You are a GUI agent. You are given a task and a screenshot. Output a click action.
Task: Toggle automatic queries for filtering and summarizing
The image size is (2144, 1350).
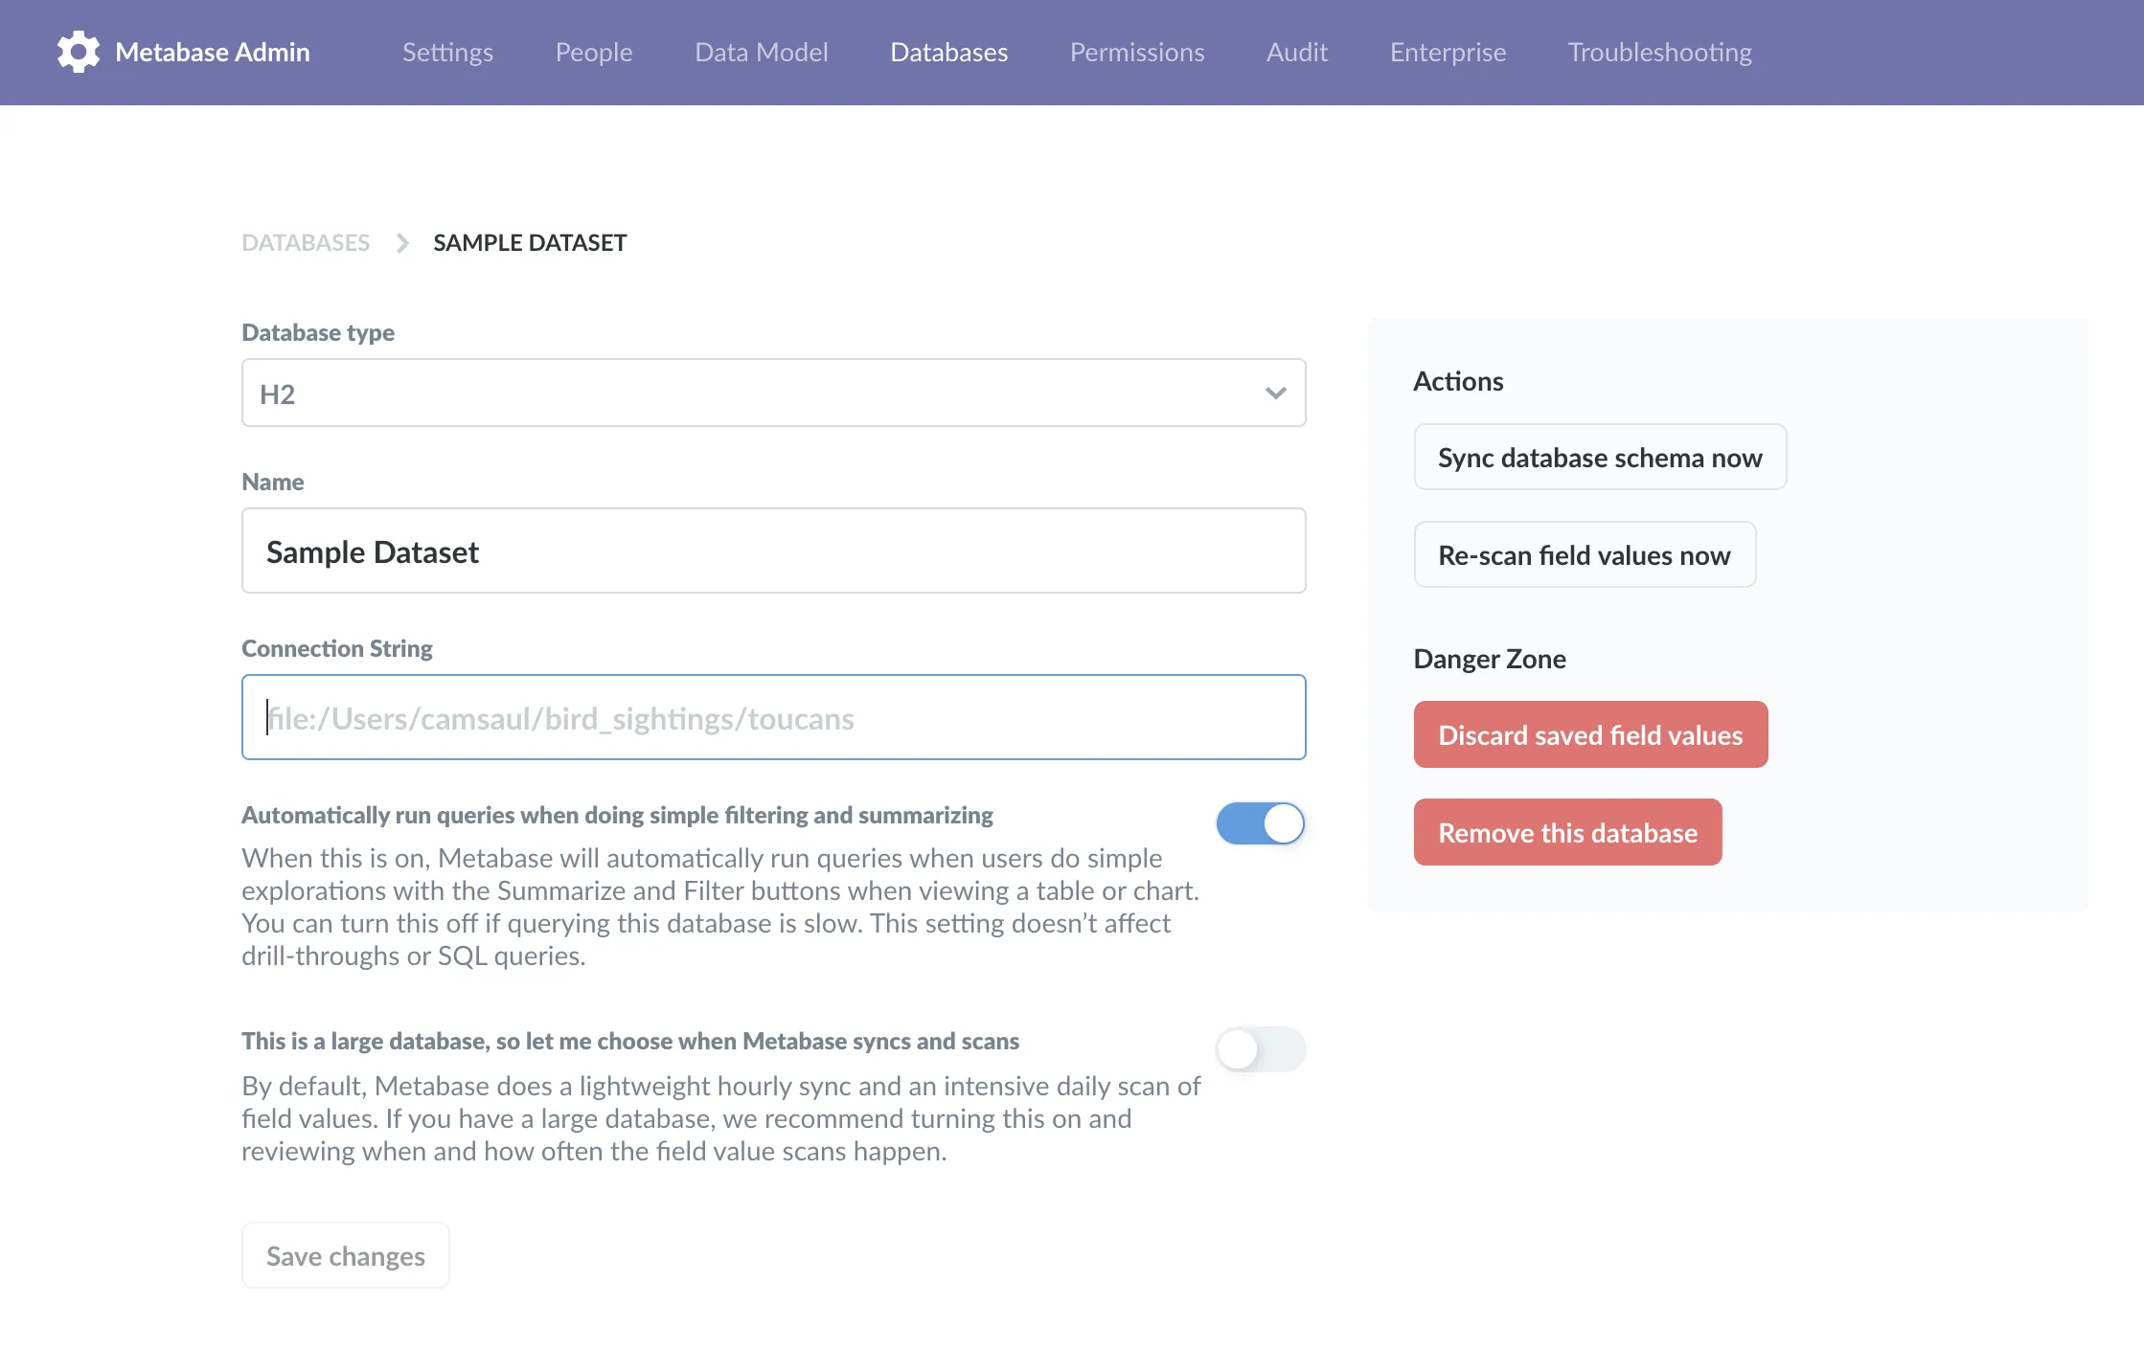pos(1261,822)
